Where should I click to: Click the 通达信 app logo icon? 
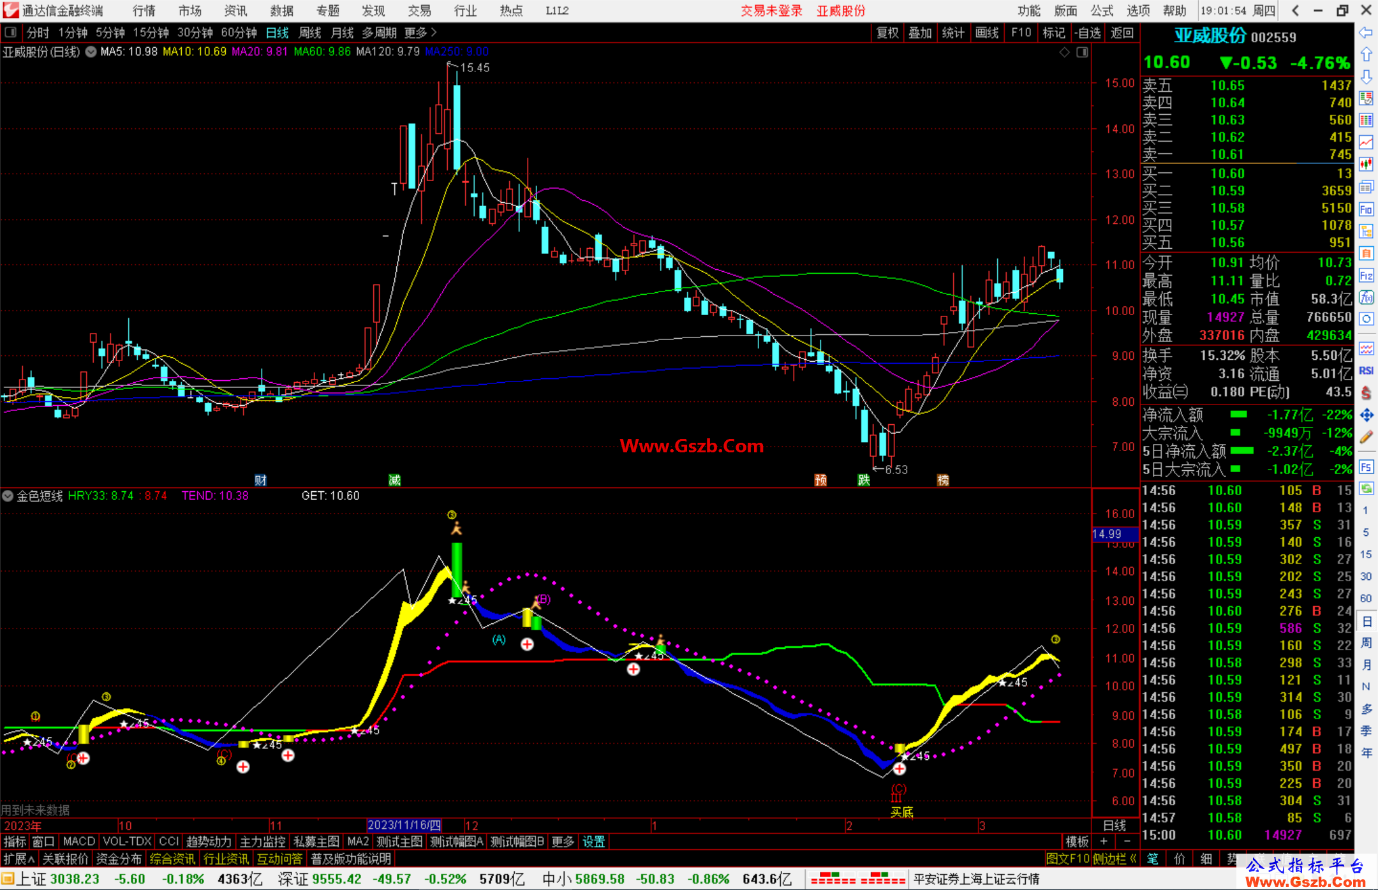click(x=11, y=10)
